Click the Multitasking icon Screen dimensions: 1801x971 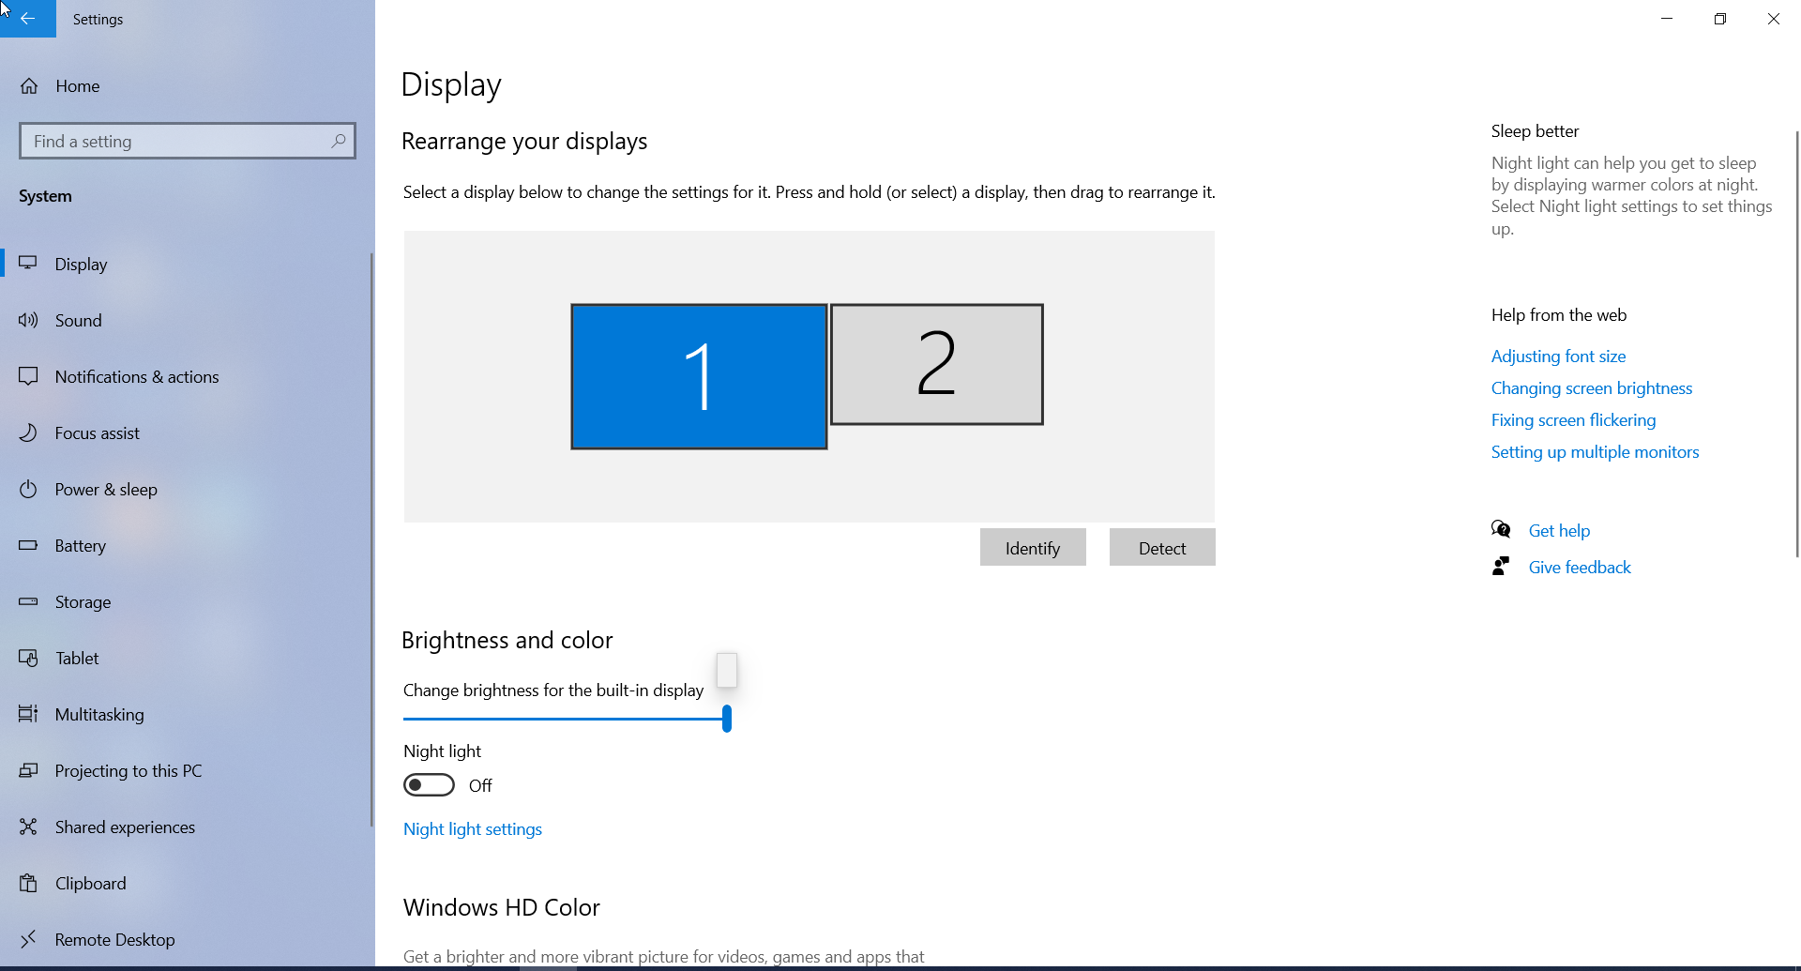pos(28,714)
